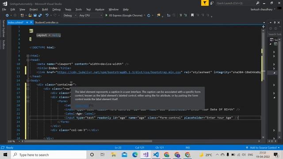Click the editor split-view plus icon
This screenshot has height=159, width=283.
(264, 26)
